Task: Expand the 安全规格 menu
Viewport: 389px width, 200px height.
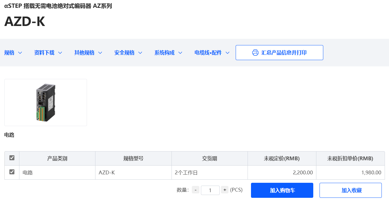Action: [x=128, y=53]
